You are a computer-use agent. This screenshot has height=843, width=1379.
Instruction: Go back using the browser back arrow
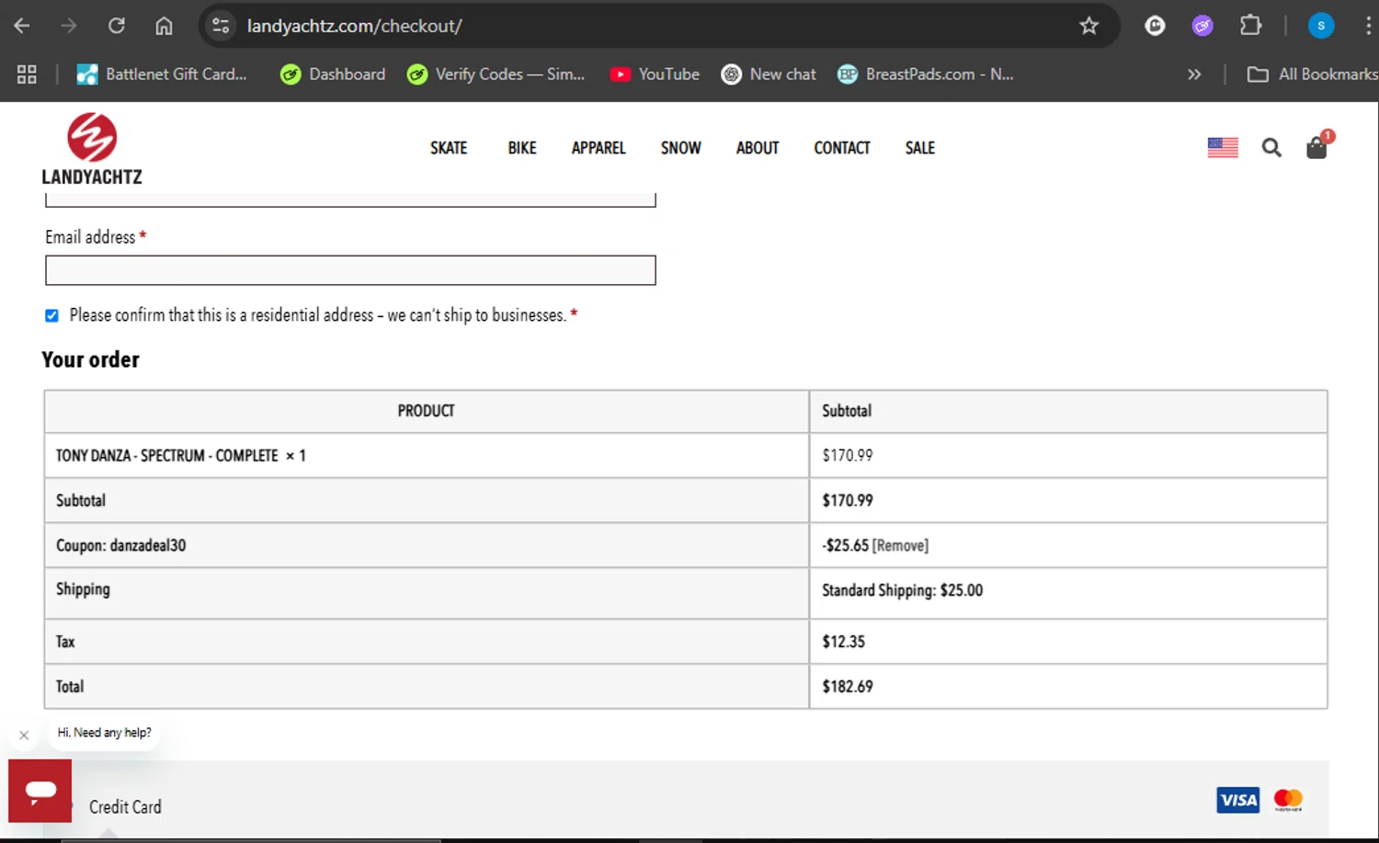[22, 26]
